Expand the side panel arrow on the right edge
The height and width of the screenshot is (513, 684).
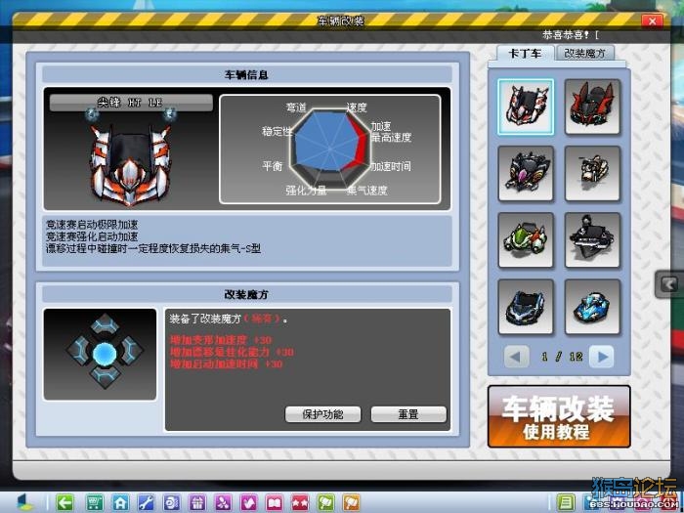click(x=669, y=284)
